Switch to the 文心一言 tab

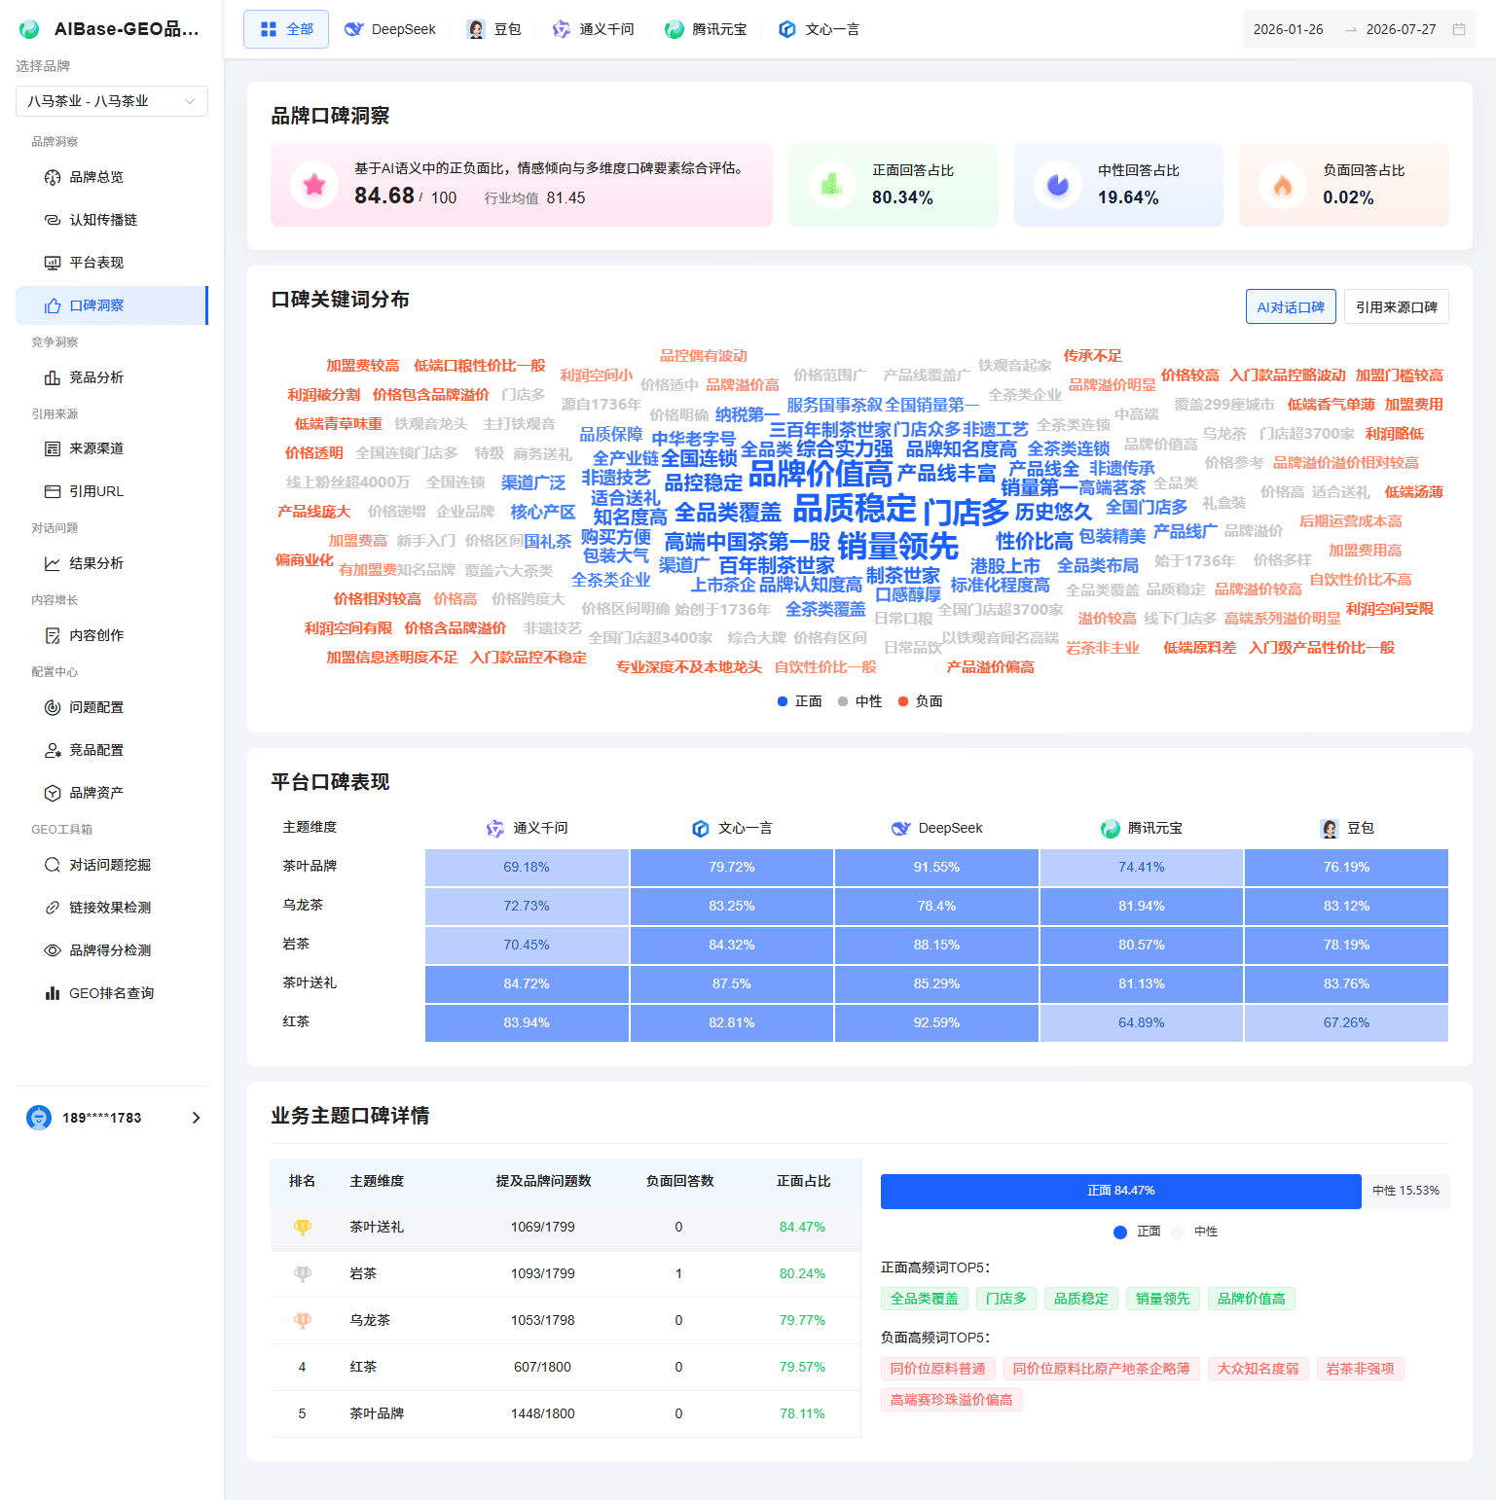point(819,29)
